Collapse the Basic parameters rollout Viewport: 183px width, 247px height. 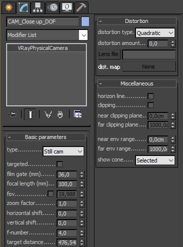pyautogui.click(x=46, y=137)
